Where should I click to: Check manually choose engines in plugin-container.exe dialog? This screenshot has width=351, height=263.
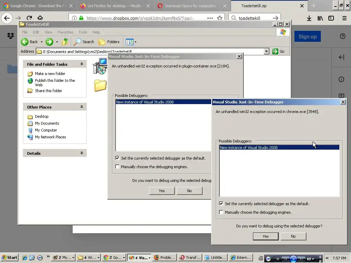(117, 166)
